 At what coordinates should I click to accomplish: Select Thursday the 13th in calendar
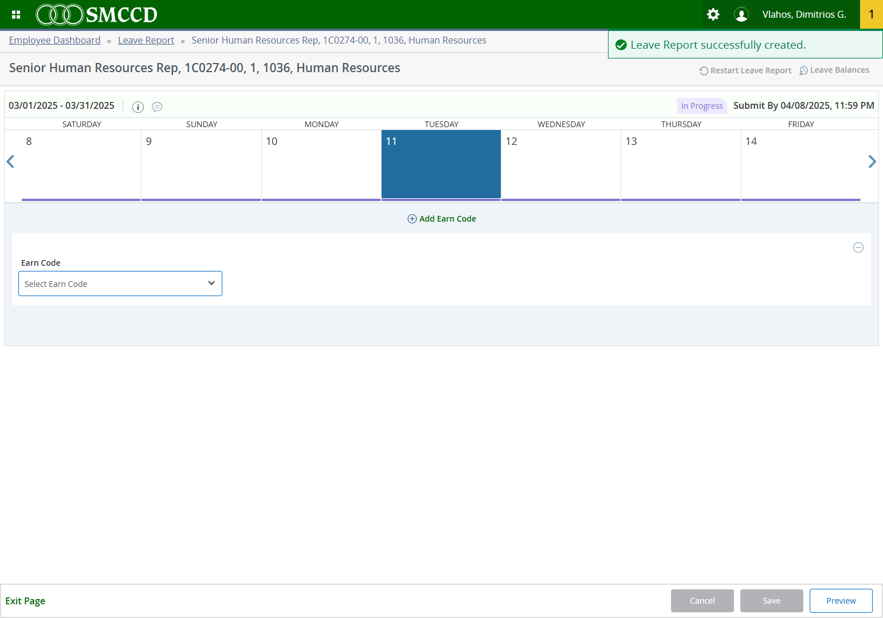tap(681, 165)
